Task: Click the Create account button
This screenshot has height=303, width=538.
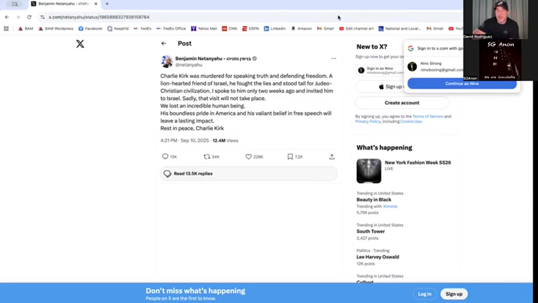Action: (402, 103)
